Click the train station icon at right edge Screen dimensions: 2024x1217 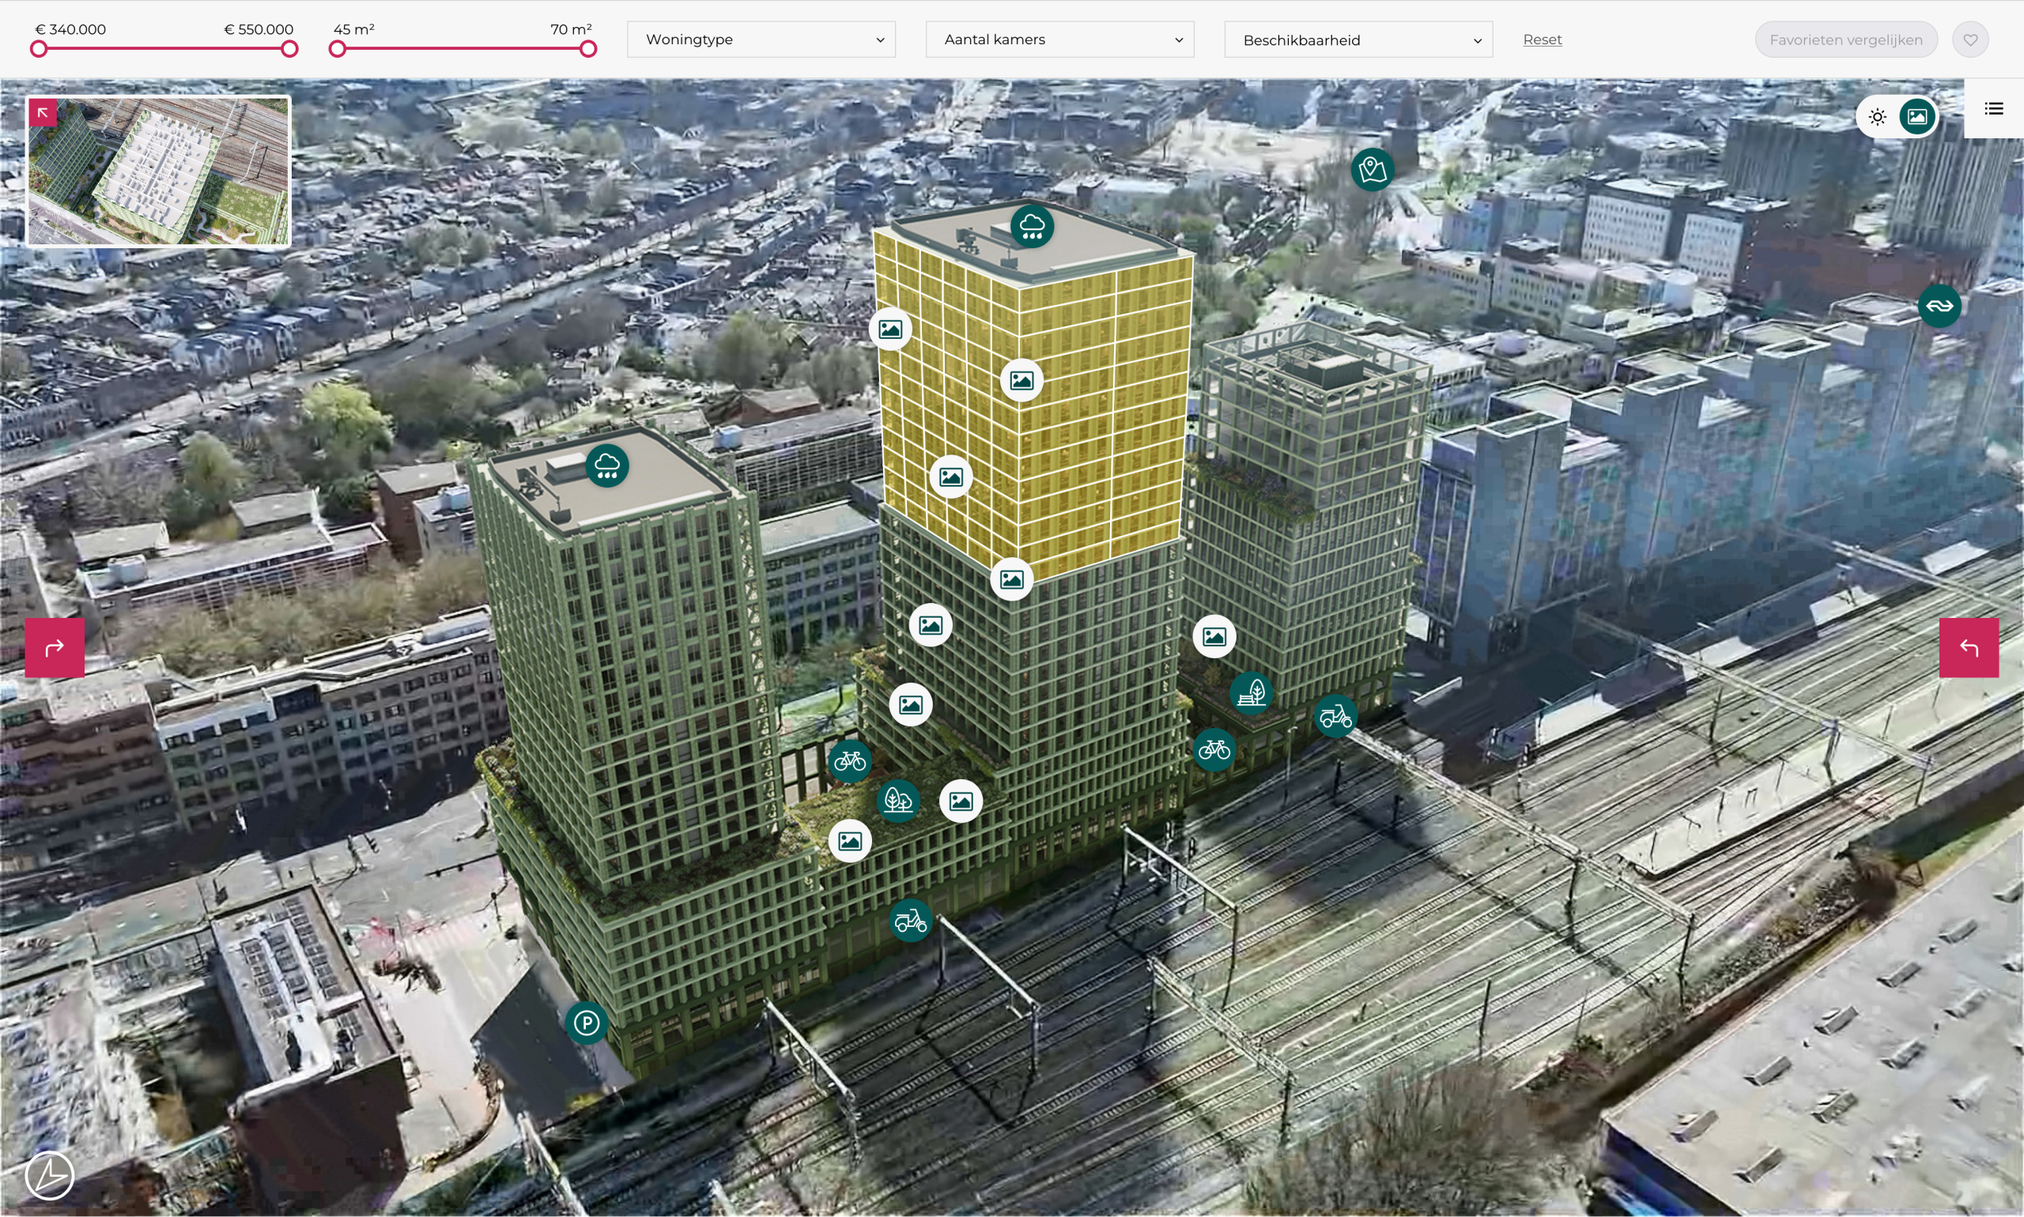coord(1939,306)
